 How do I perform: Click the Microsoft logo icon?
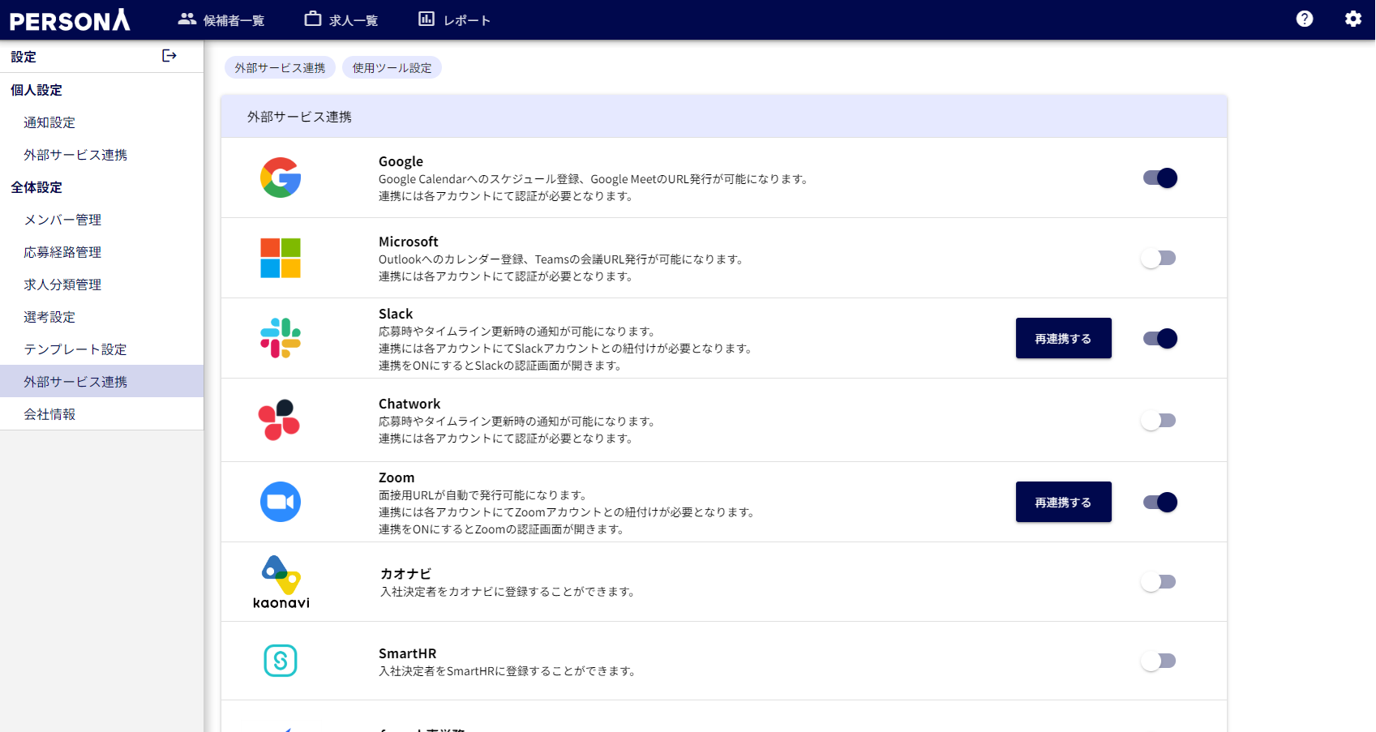(x=281, y=258)
